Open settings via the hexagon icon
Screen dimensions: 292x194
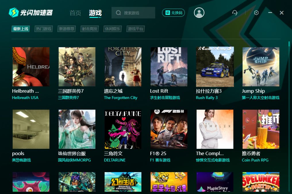pos(256,13)
